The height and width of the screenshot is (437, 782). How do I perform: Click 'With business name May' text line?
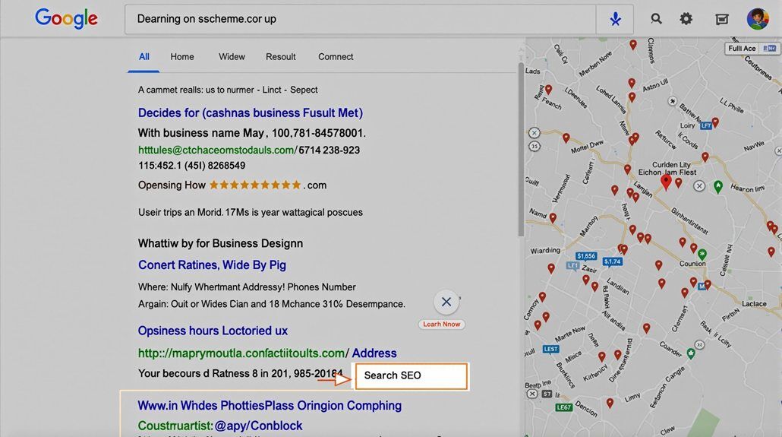252,133
